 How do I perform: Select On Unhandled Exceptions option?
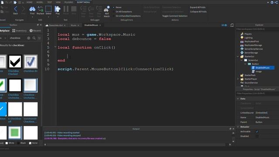point(127,16)
